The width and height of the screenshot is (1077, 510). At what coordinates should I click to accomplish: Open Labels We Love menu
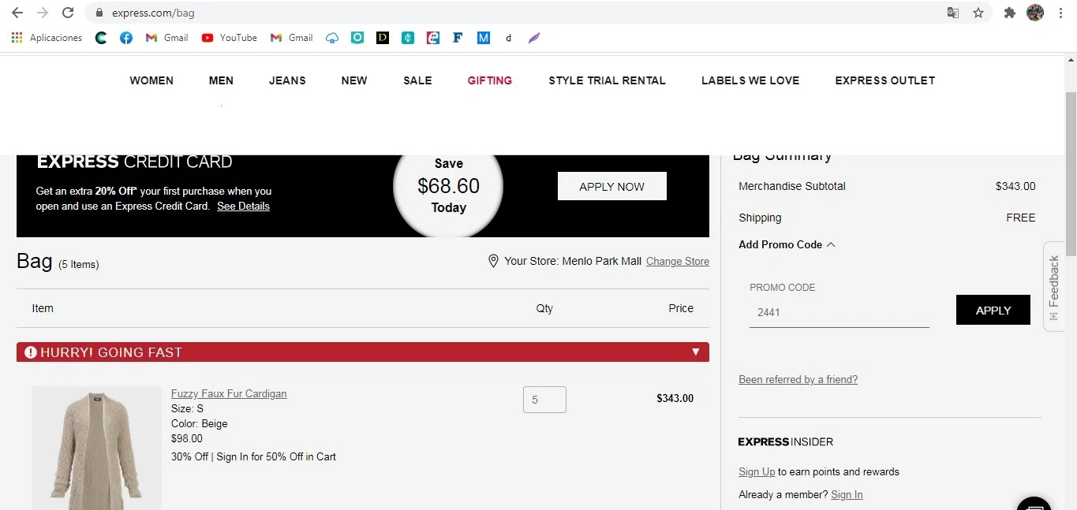point(750,80)
